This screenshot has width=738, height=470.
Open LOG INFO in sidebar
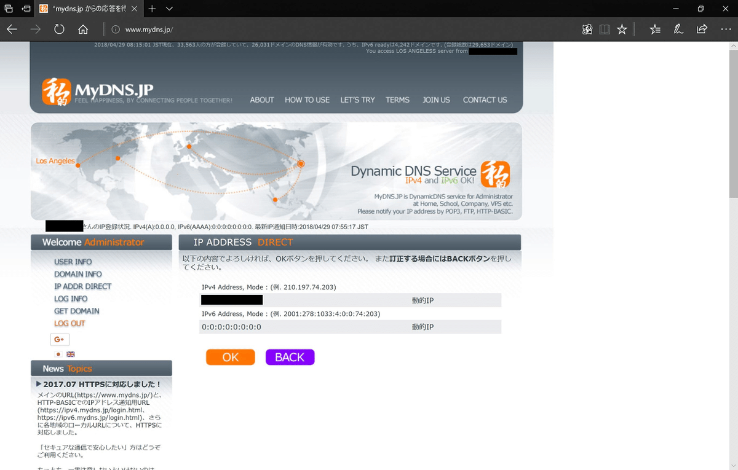click(71, 299)
